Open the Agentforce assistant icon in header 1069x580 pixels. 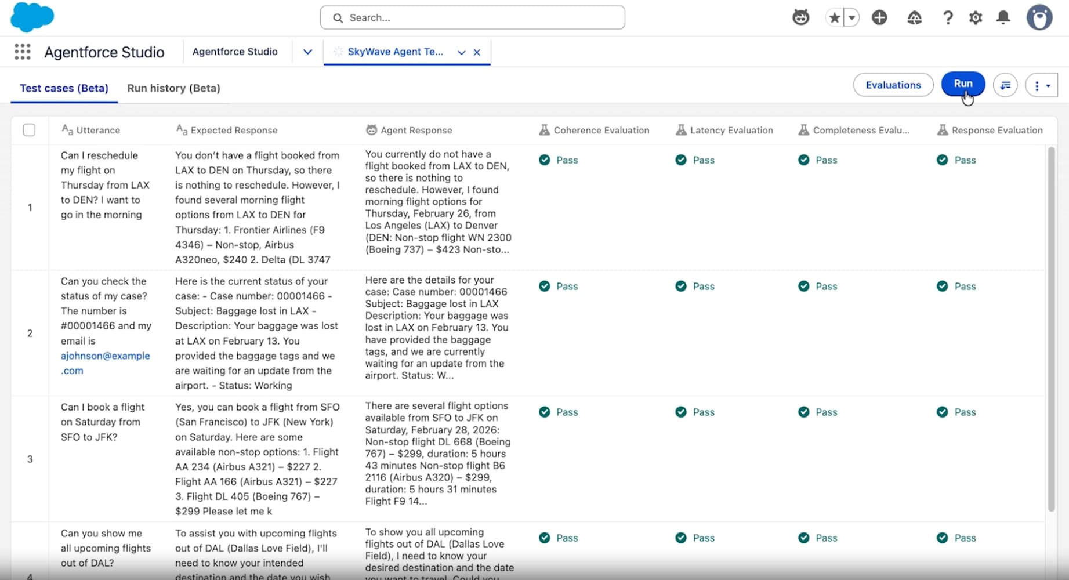800,18
